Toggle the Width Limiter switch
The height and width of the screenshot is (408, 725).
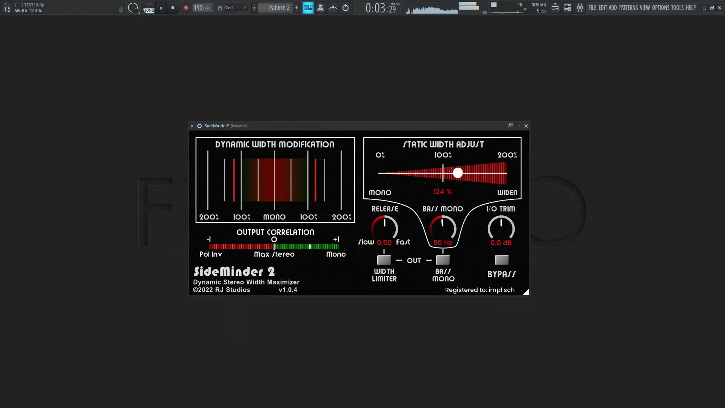[x=384, y=260]
